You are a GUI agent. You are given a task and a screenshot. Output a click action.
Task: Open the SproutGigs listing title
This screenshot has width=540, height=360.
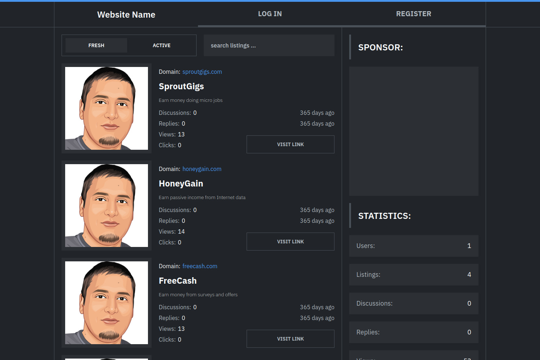(x=181, y=86)
